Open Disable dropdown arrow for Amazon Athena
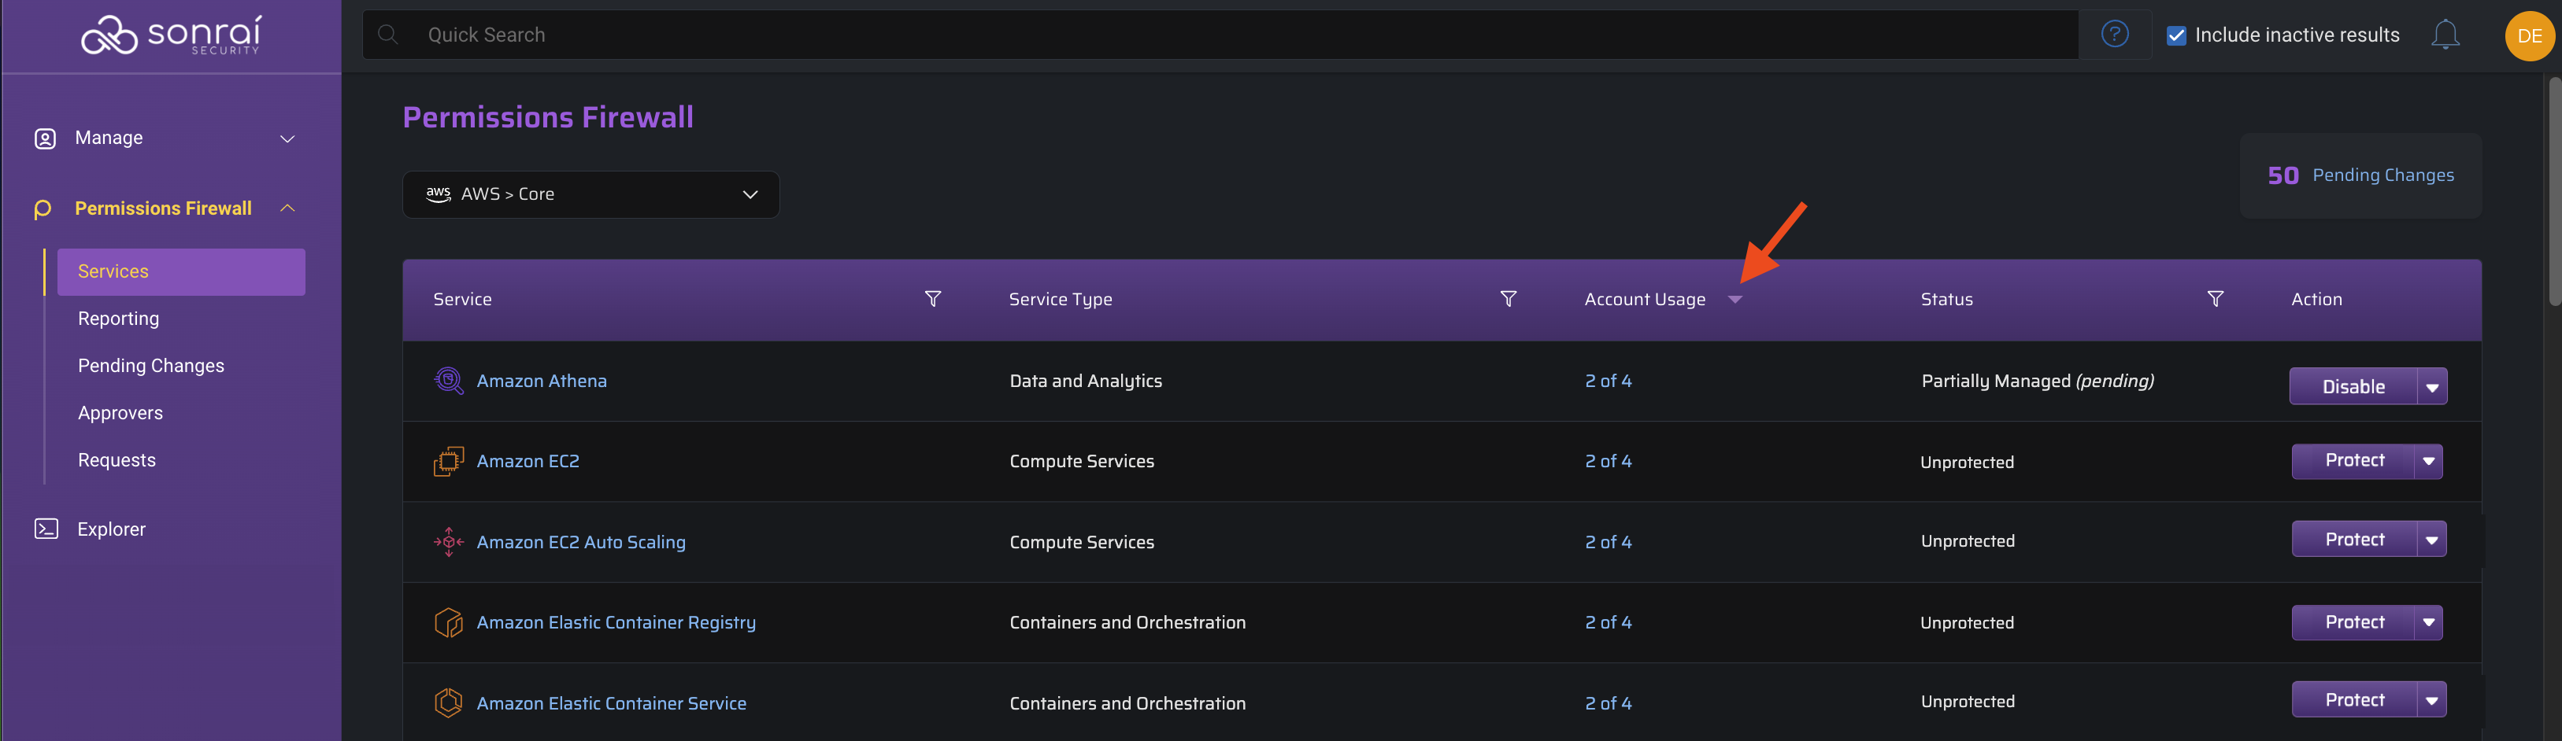Viewport: 2562px width, 741px height. 2432,386
